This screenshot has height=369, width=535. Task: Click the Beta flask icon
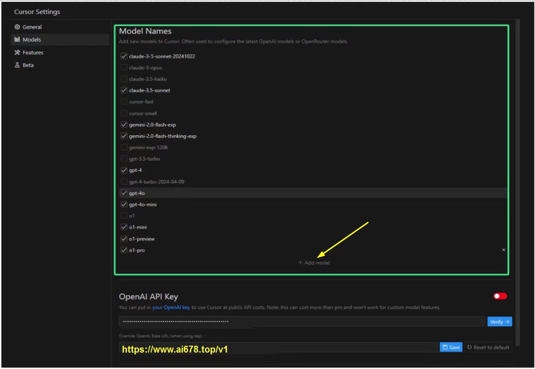17,65
